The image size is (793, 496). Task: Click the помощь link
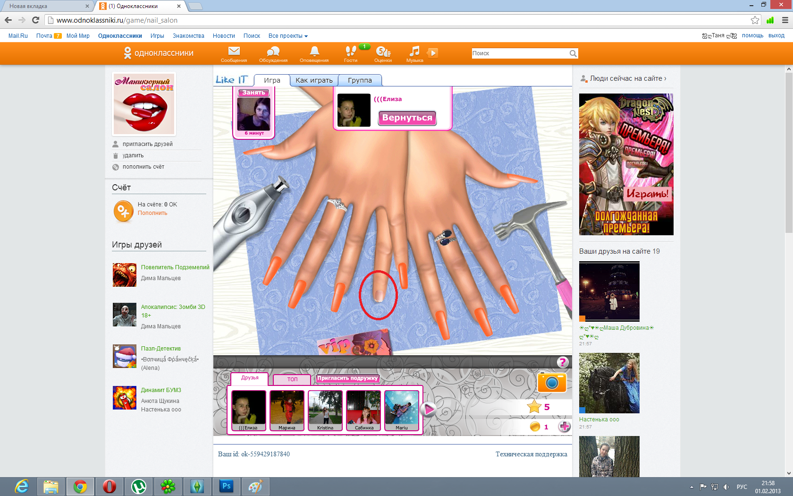(752, 35)
